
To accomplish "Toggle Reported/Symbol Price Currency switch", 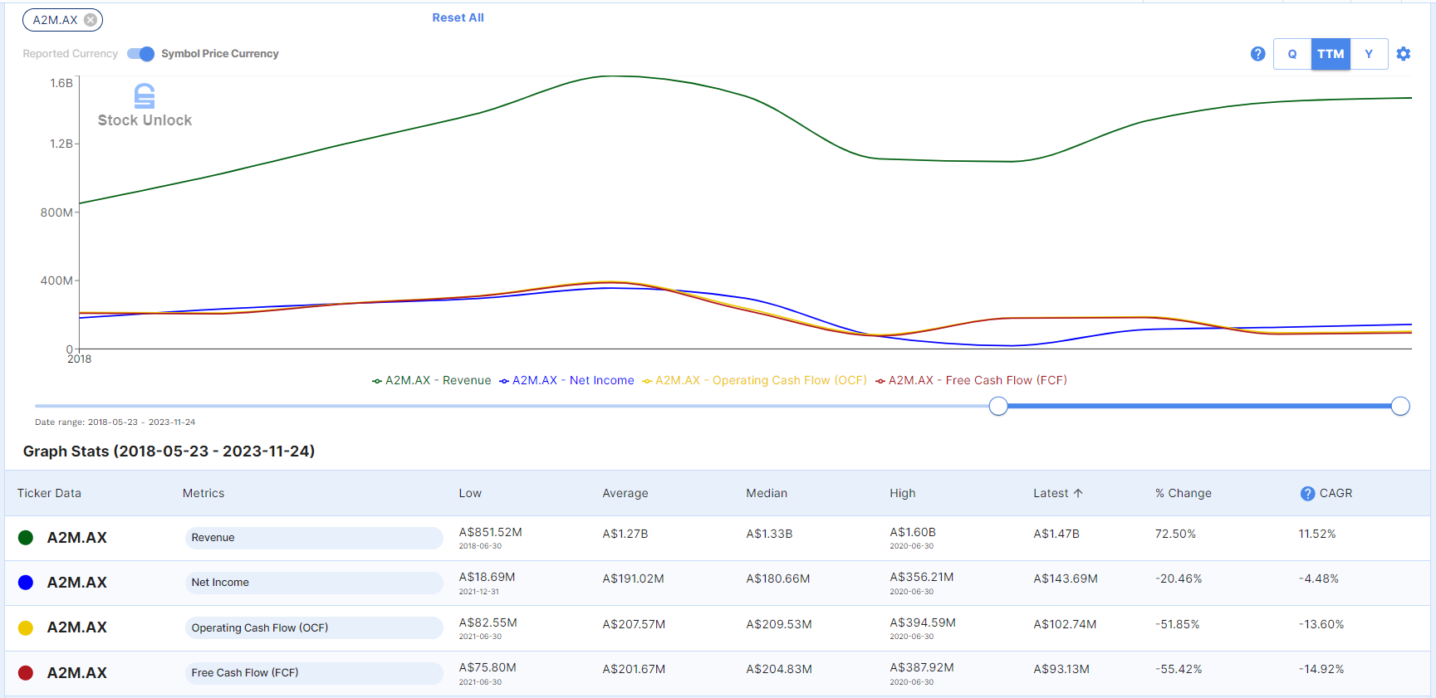I will [140, 54].
